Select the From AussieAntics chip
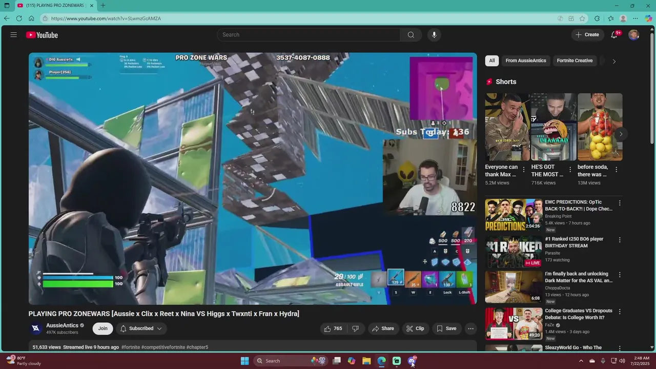Image resolution: width=656 pixels, height=369 pixels. 526,60
